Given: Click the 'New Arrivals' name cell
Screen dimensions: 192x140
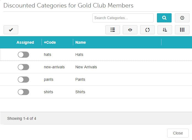Looking at the screenshot, I should [86, 67].
